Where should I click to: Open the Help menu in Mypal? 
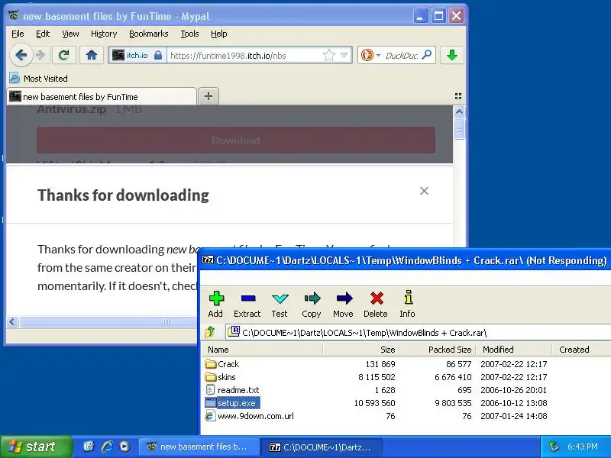[x=219, y=34]
